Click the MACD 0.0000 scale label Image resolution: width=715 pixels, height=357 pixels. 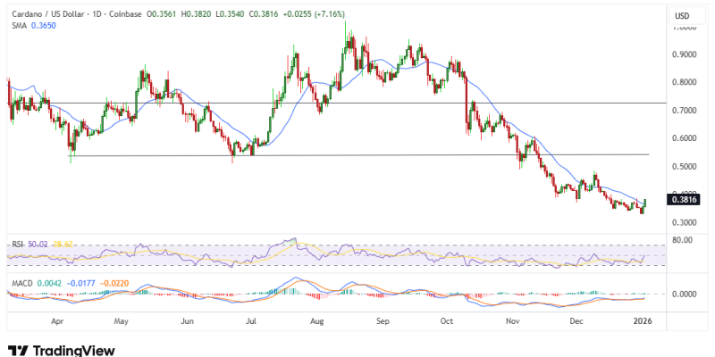(682, 294)
